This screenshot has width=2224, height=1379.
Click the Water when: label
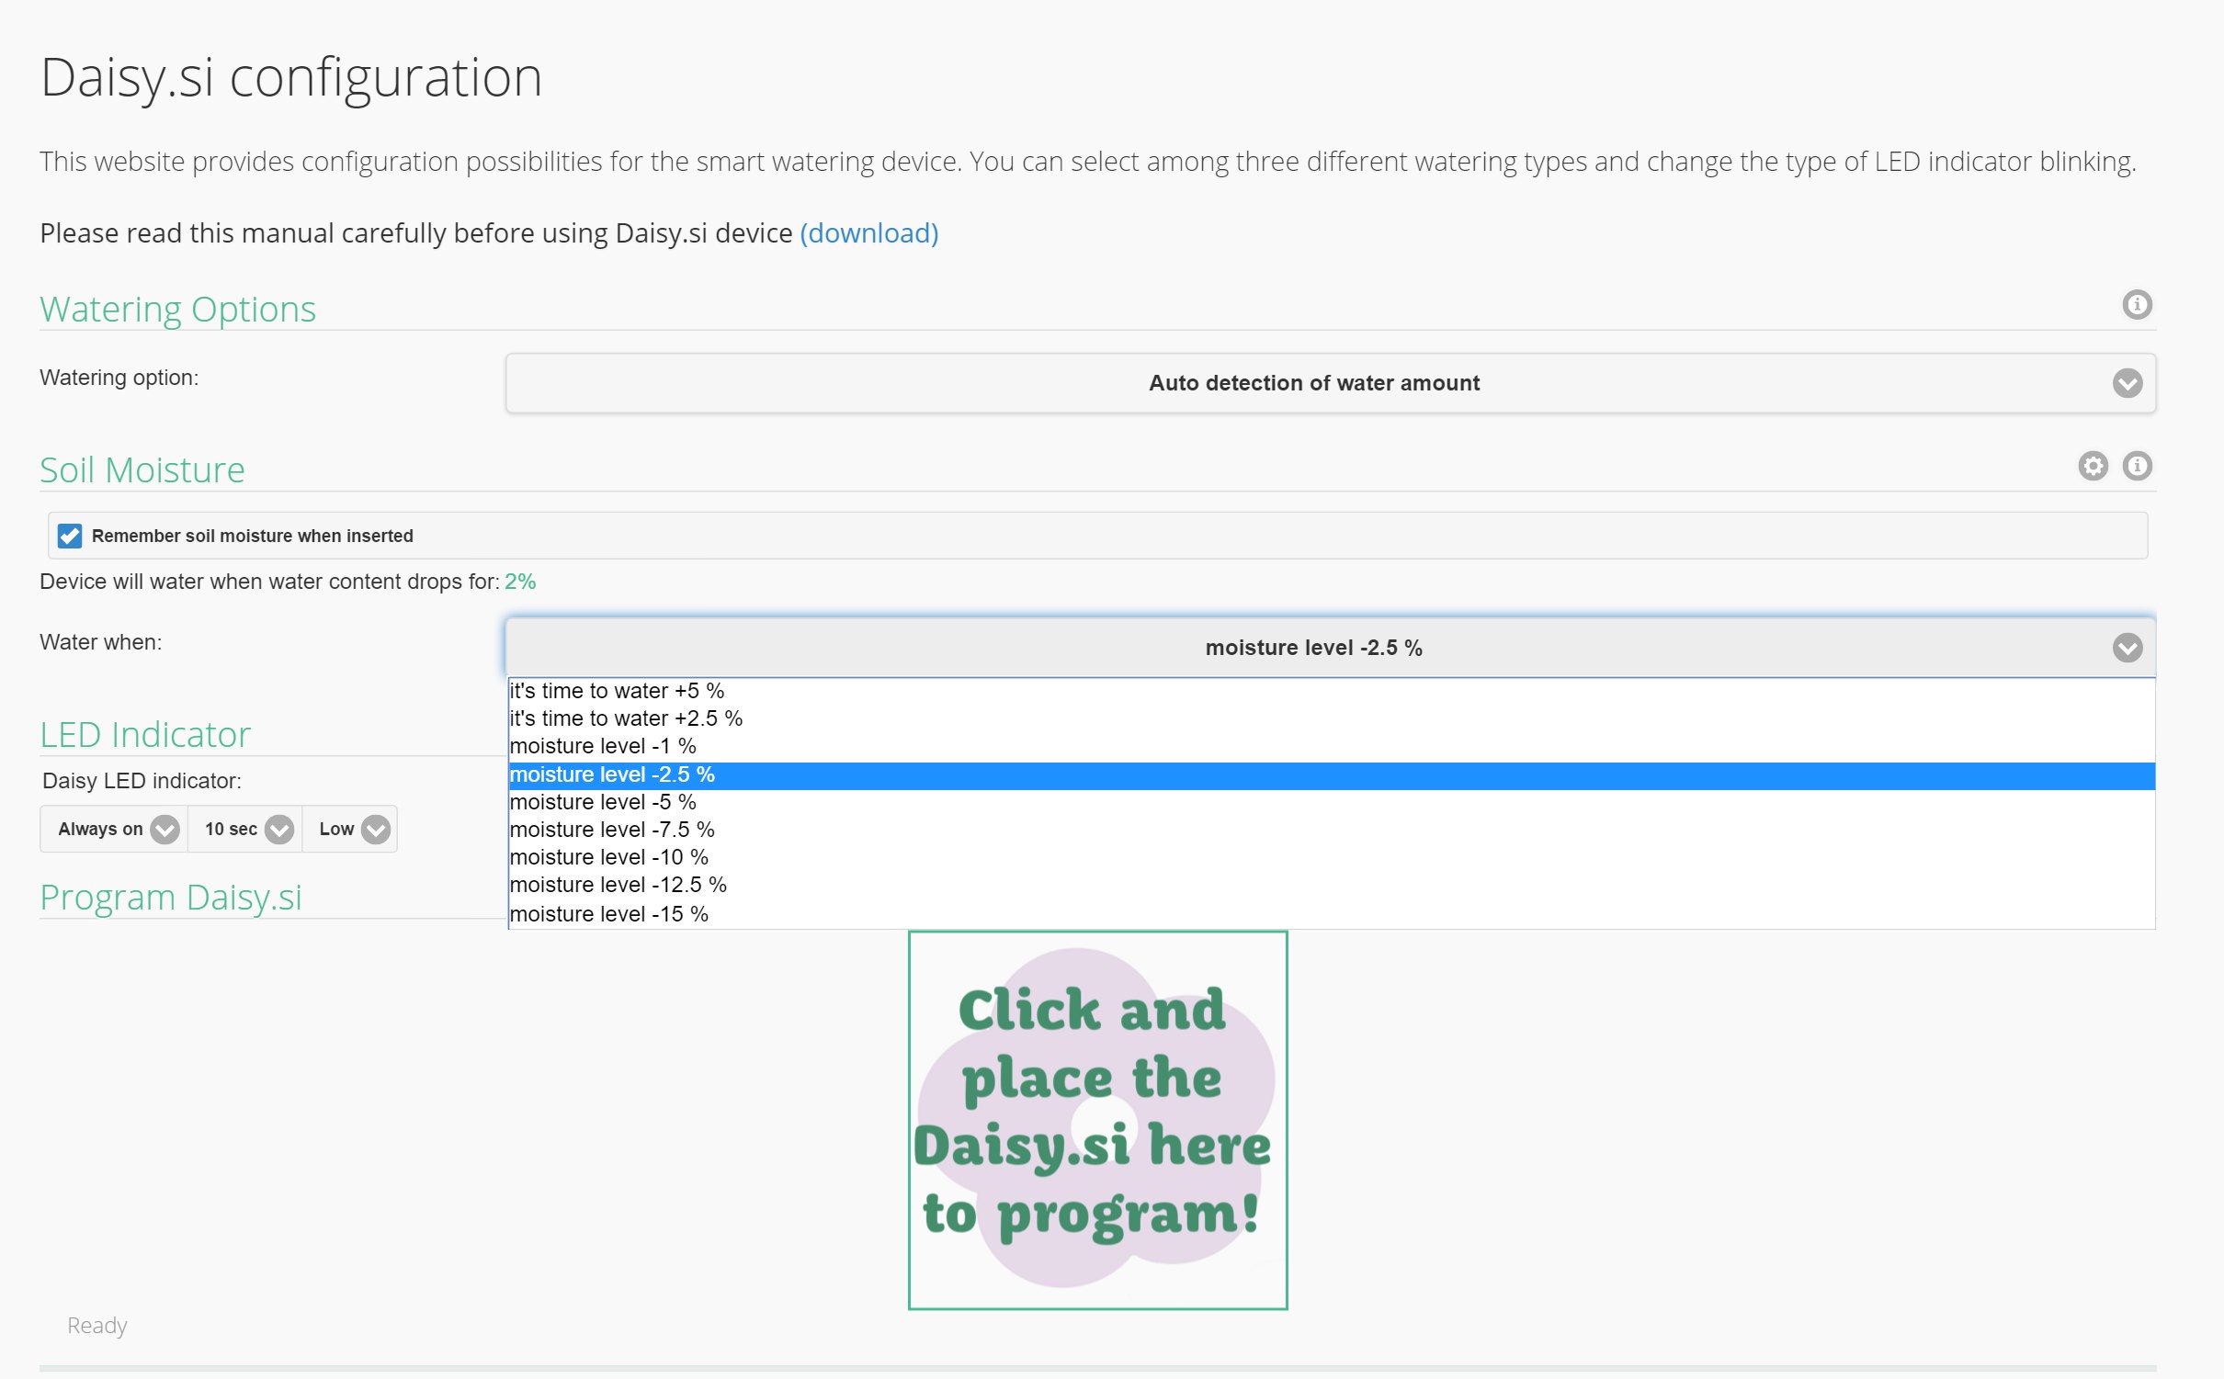[100, 642]
